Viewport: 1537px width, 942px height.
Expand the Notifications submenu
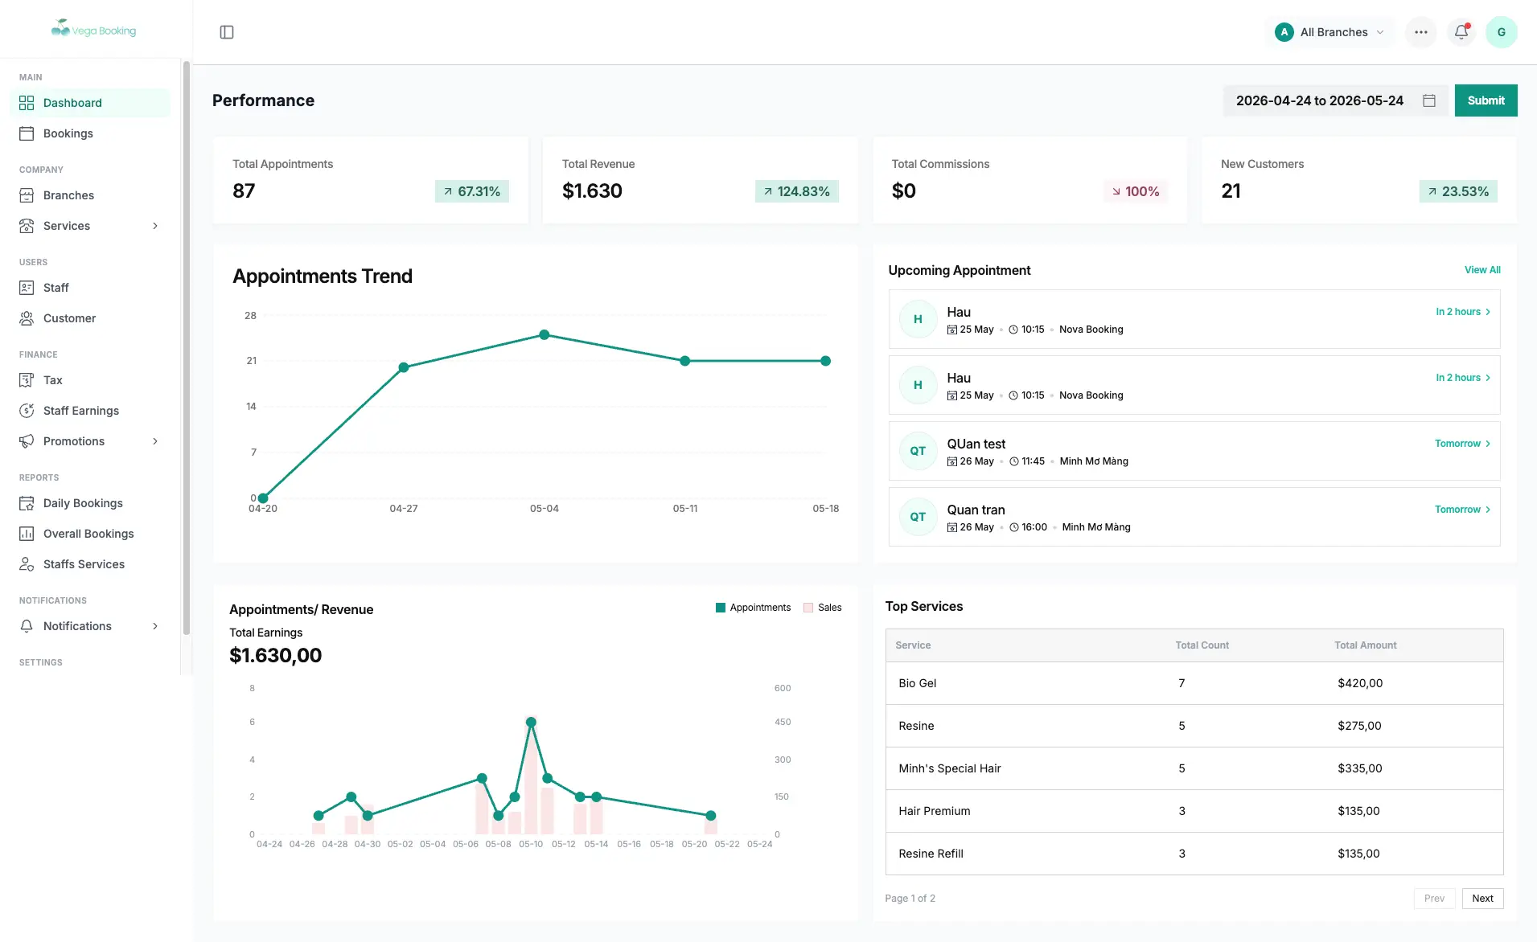pos(90,626)
